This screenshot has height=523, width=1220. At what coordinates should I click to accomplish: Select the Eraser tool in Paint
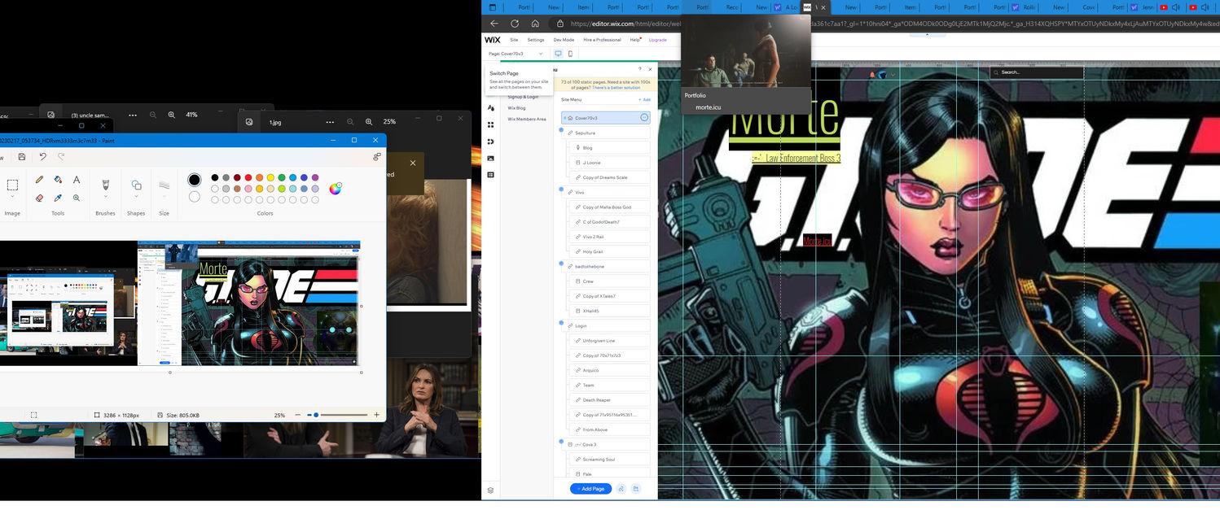[39, 198]
